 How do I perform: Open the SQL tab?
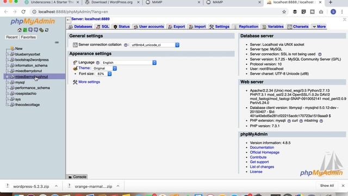(103, 27)
